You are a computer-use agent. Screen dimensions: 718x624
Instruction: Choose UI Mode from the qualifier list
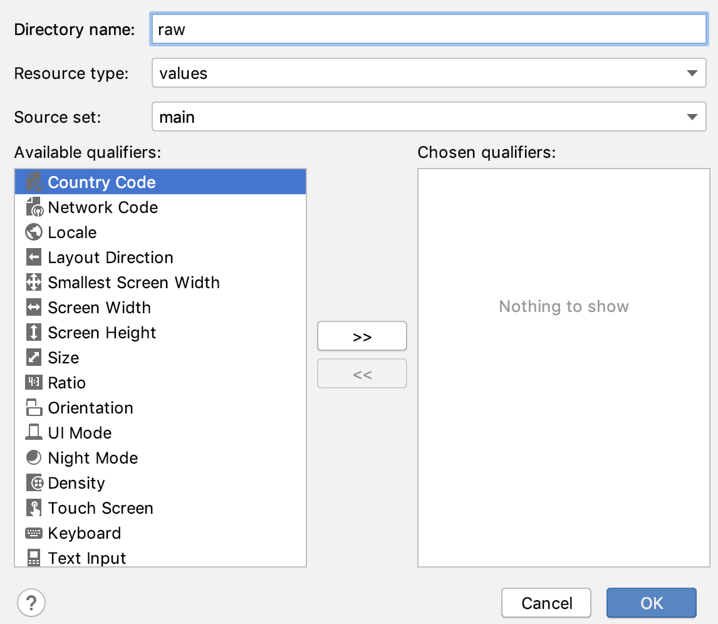coord(80,433)
